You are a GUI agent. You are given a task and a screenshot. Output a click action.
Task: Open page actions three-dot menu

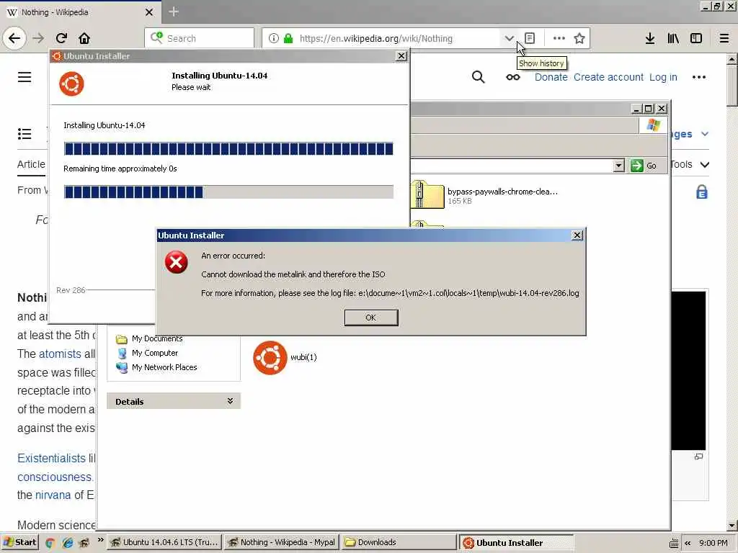coord(559,38)
